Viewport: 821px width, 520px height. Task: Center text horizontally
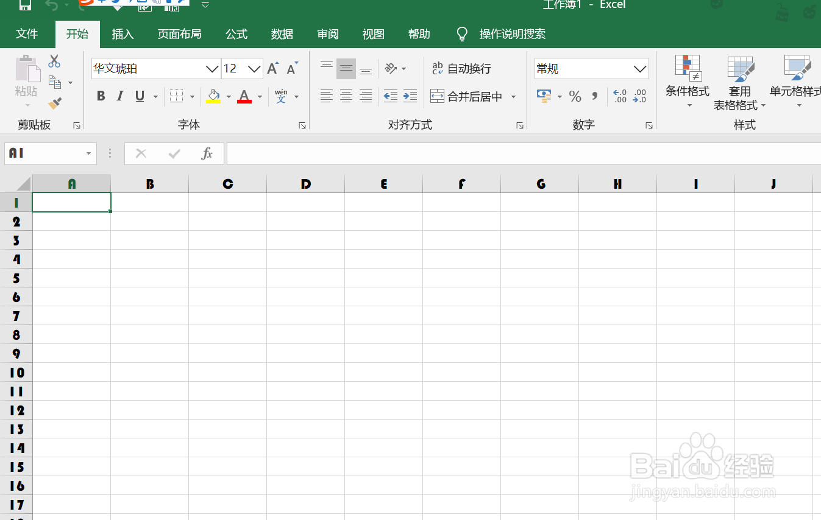(346, 96)
